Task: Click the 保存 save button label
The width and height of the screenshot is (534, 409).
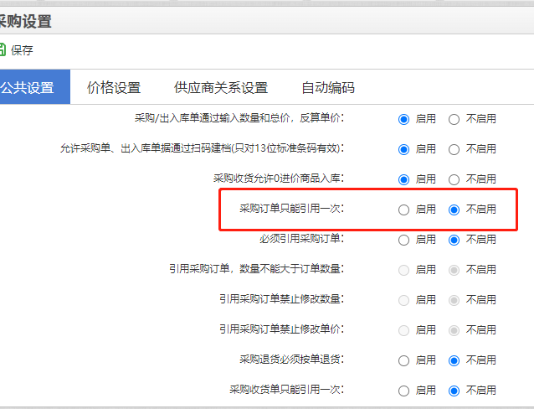Action: tap(22, 50)
